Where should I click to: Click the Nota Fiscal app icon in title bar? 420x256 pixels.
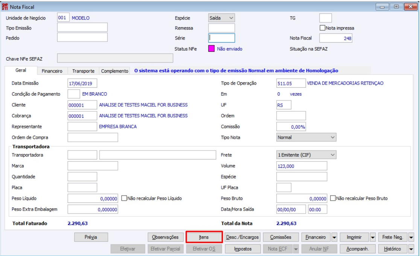click(5, 7)
